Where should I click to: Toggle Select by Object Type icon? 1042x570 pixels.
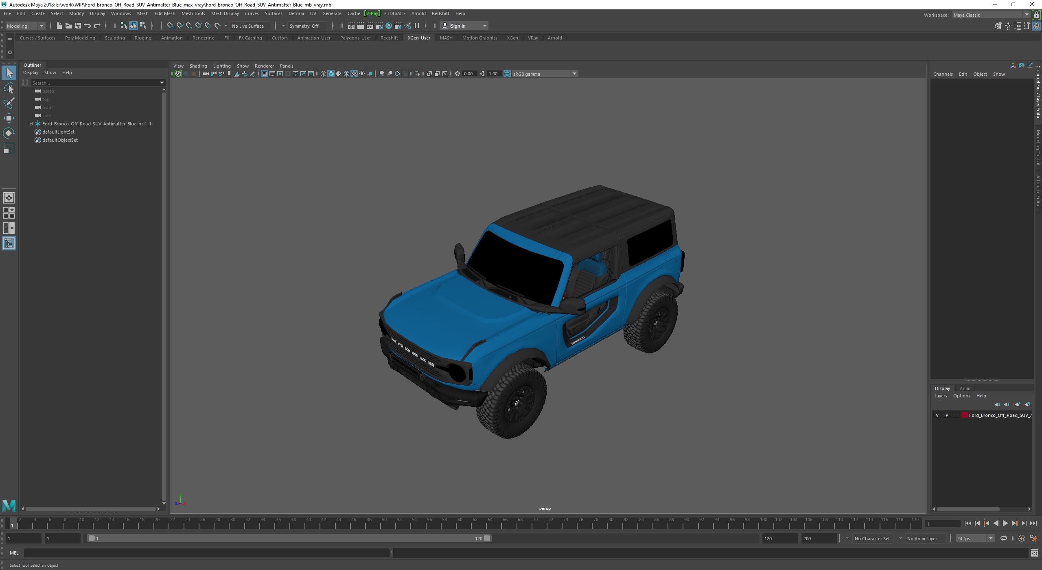coord(134,26)
